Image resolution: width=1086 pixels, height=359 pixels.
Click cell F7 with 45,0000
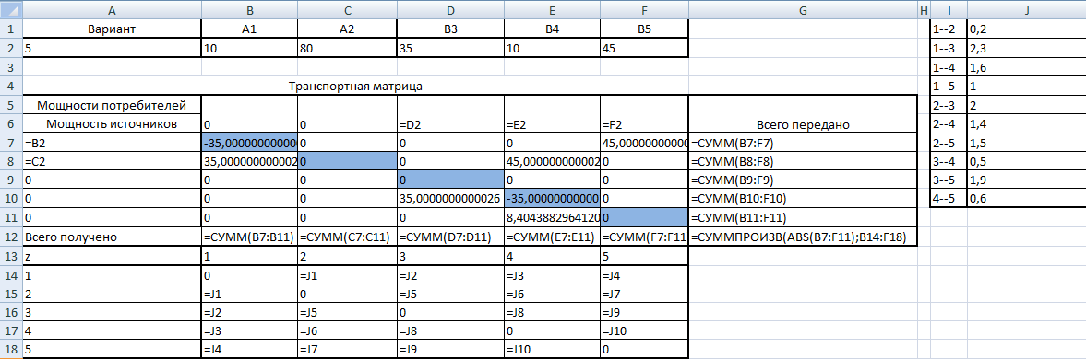[x=644, y=143]
